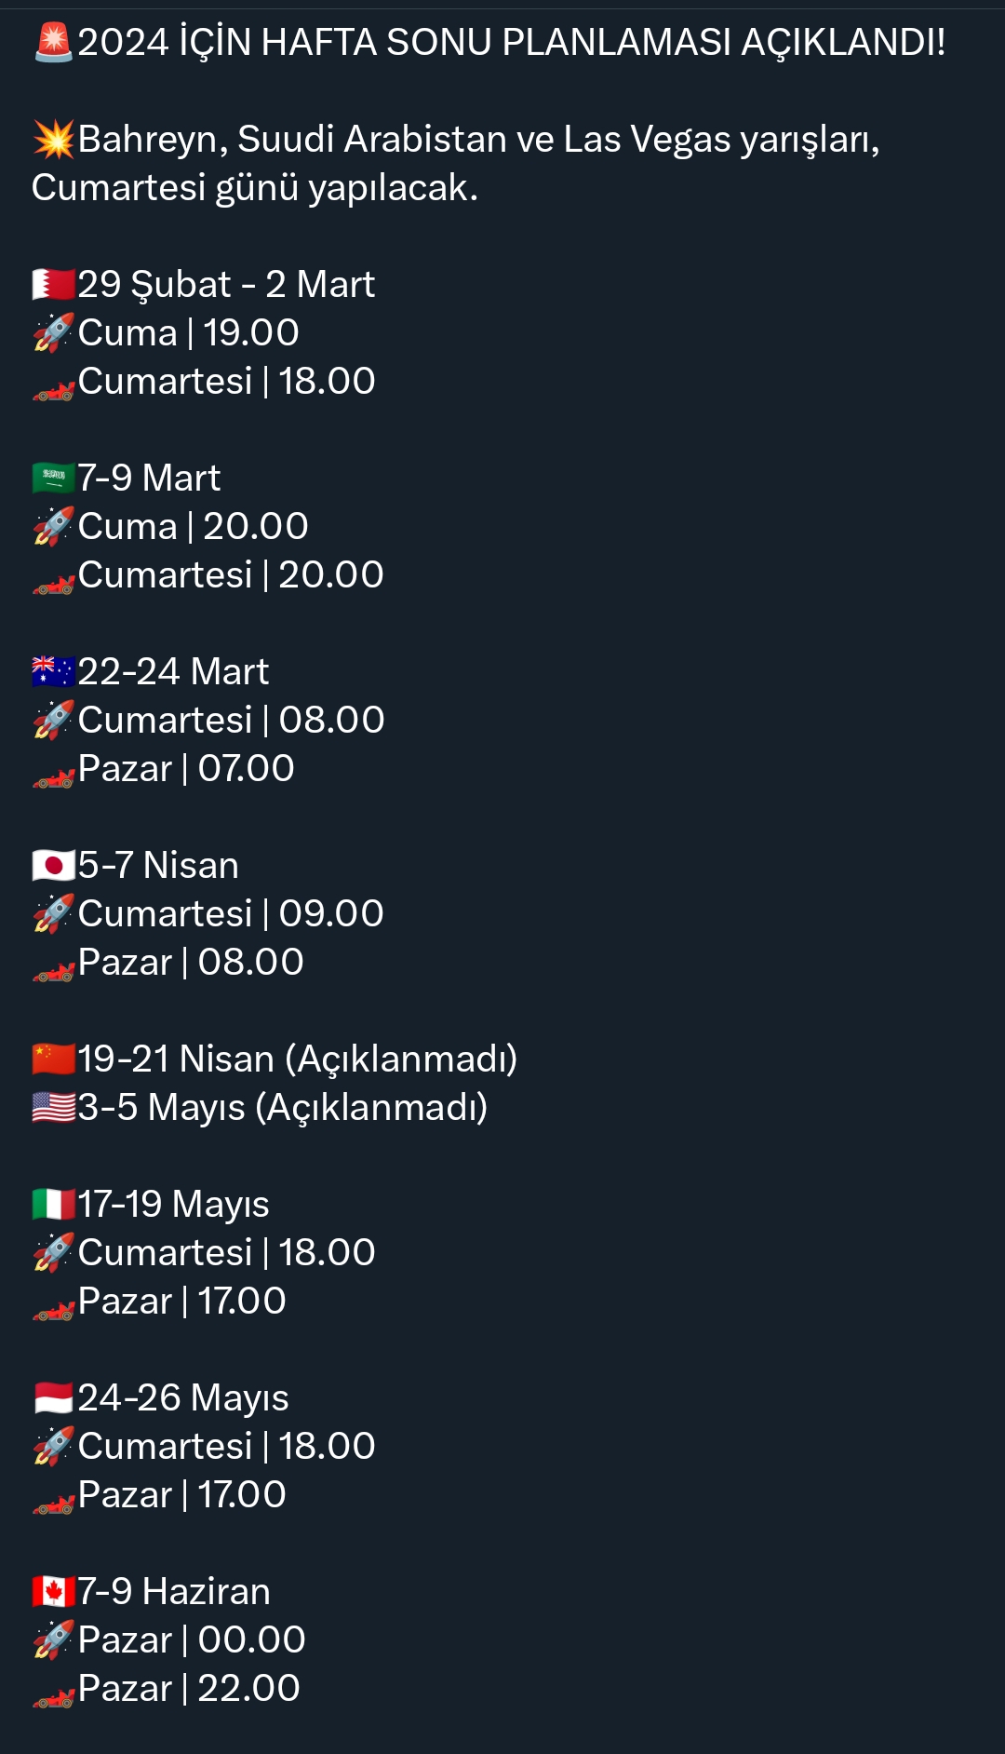Screen dimensions: 1005x1754
Task: Click the Monaco flag beside 24-26 Mayıs
Action: click(x=53, y=1398)
